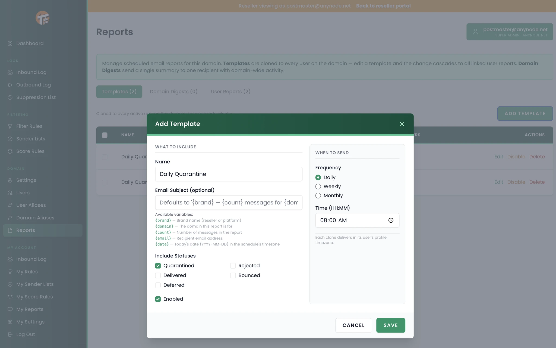Image resolution: width=556 pixels, height=348 pixels.
Task: Click the {domain} variable text
Action: [164, 226]
